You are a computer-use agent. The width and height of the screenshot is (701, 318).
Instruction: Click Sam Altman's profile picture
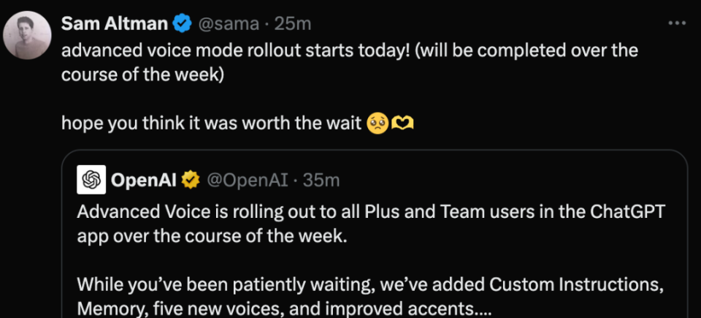pos(27,35)
